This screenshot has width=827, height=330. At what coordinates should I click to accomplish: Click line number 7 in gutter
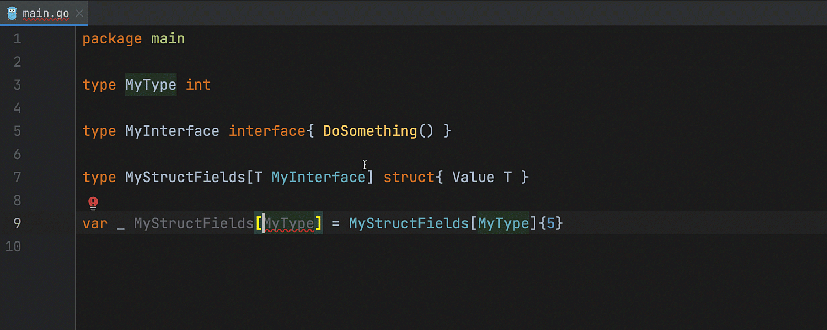coord(17,177)
